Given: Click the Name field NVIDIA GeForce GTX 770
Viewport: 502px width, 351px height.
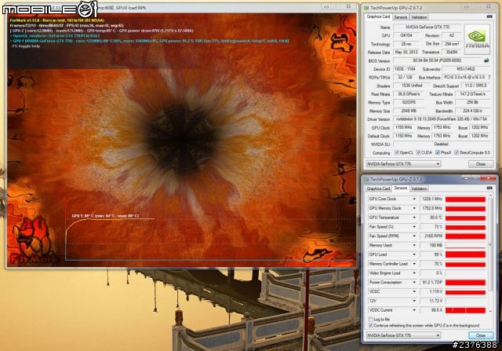Looking at the screenshot, I should click(x=427, y=27).
